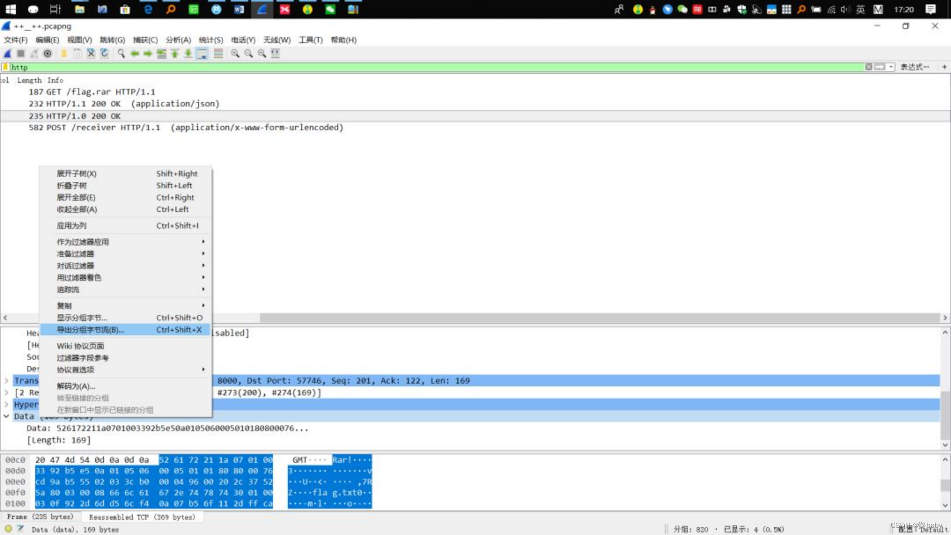Collapse the Data tree row

click(6, 417)
